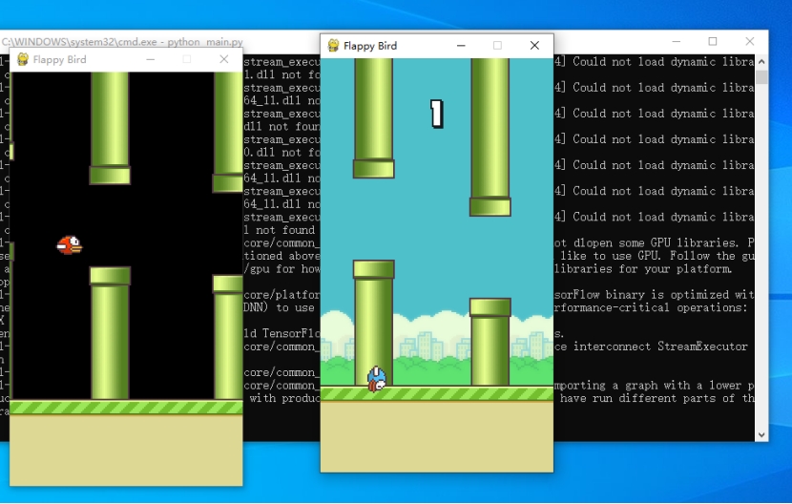Click the cmd.exe vertical scrollbar thumb
792x504 pixels.
point(761,76)
